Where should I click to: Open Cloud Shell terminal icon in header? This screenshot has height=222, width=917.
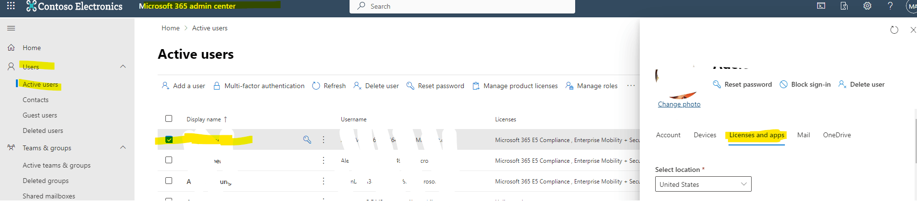tap(821, 6)
